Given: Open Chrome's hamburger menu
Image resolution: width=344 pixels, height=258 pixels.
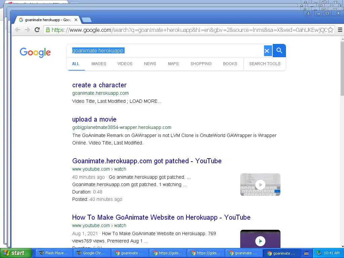Looking at the screenshot, I should (x=340, y=30).
